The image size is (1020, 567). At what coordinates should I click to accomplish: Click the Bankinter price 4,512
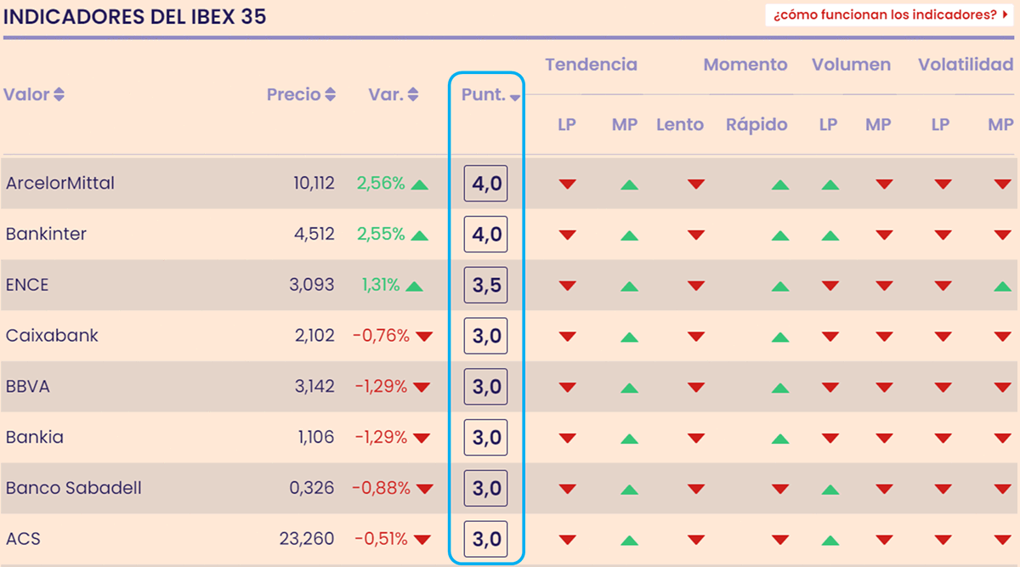pyautogui.click(x=314, y=234)
